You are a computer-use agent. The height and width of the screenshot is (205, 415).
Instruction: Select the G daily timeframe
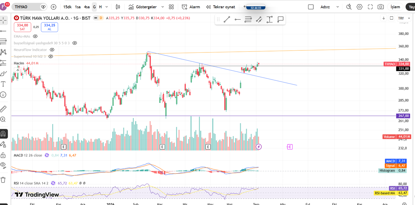[94, 7]
